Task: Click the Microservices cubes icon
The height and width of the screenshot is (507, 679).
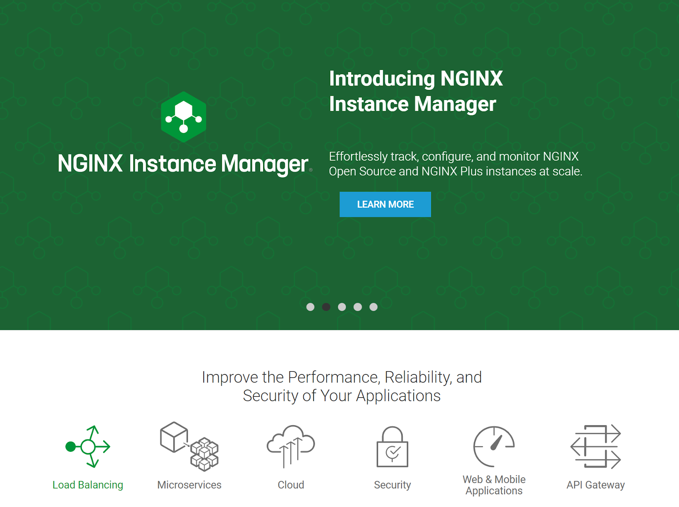Action: pyautogui.click(x=189, y=446)
